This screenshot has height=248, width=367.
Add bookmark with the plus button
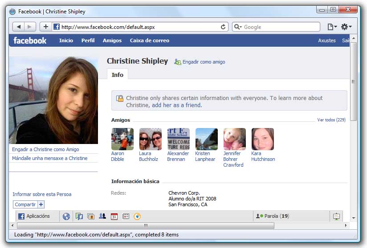46,27
